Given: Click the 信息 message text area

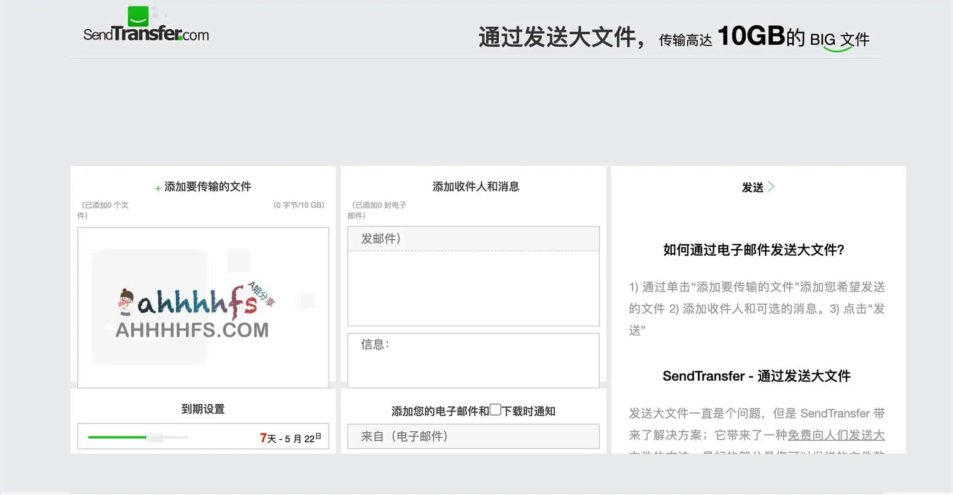Looking at the screenshot, I should [x=474, y=361].
